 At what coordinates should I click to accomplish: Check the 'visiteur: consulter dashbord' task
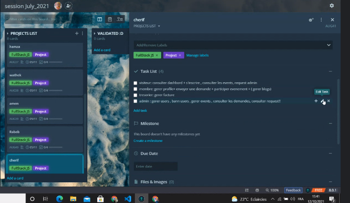(x=136, y=83)
